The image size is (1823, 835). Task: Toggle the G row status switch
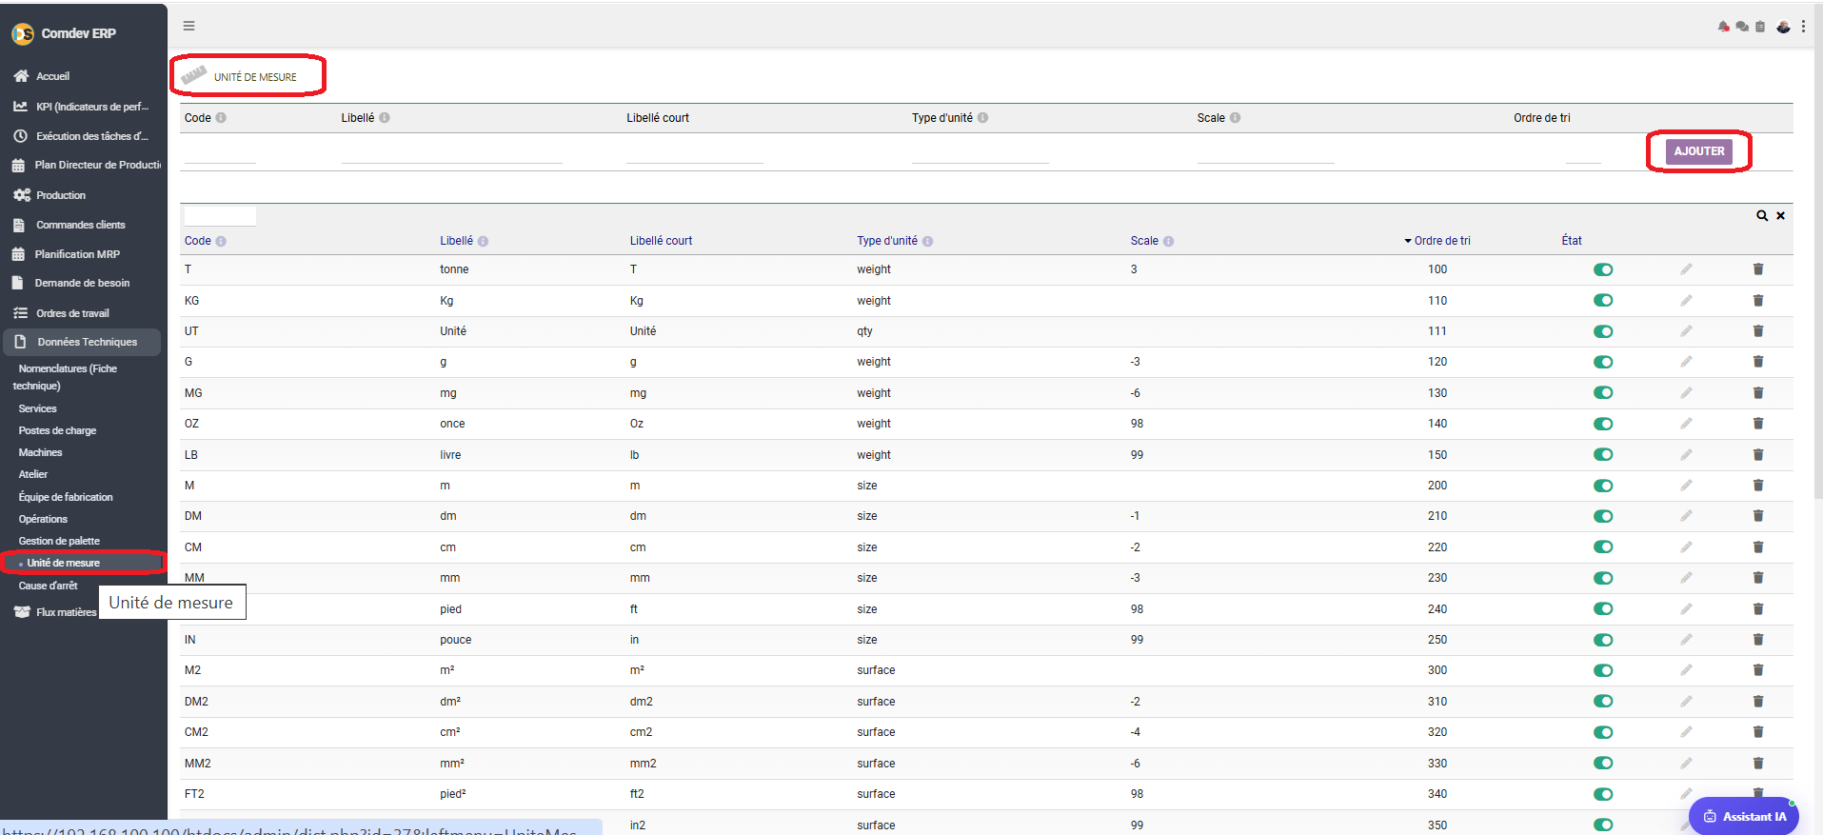point(1603,362)
